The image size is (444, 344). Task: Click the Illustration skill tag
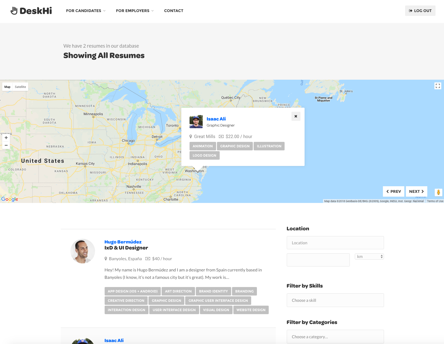pyautogui.click(x=269, y=146)
